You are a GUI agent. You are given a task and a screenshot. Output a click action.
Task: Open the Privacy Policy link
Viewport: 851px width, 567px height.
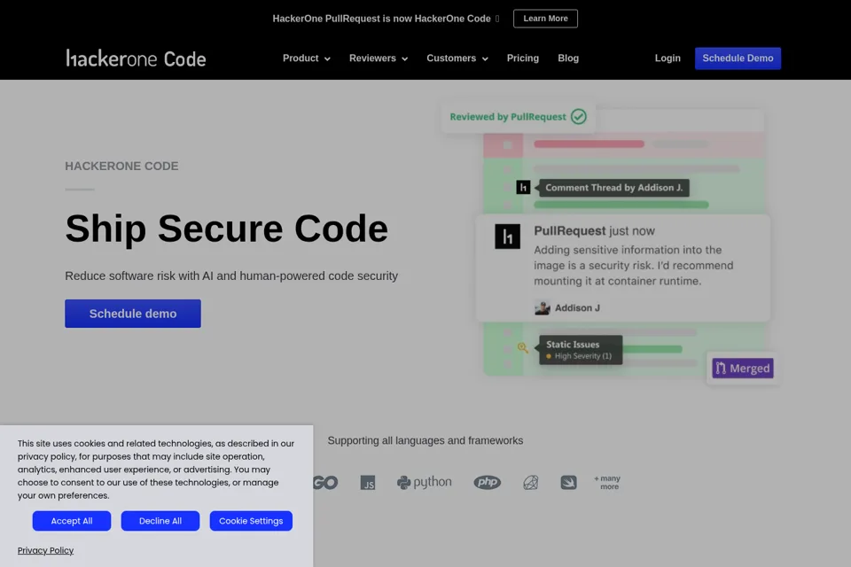(x=45, y=550)
